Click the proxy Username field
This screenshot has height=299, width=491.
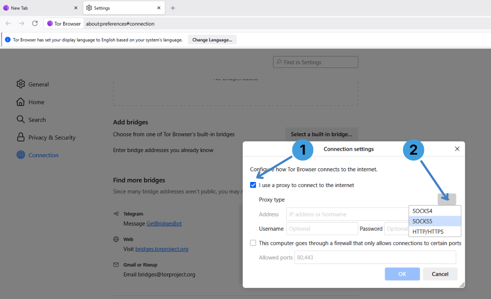pyautogui.click(x=322, y=229)
